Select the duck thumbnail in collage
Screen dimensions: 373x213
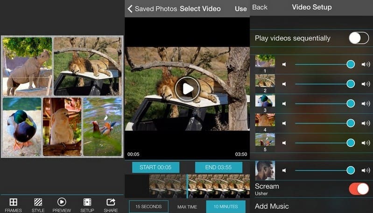[21, 127]
